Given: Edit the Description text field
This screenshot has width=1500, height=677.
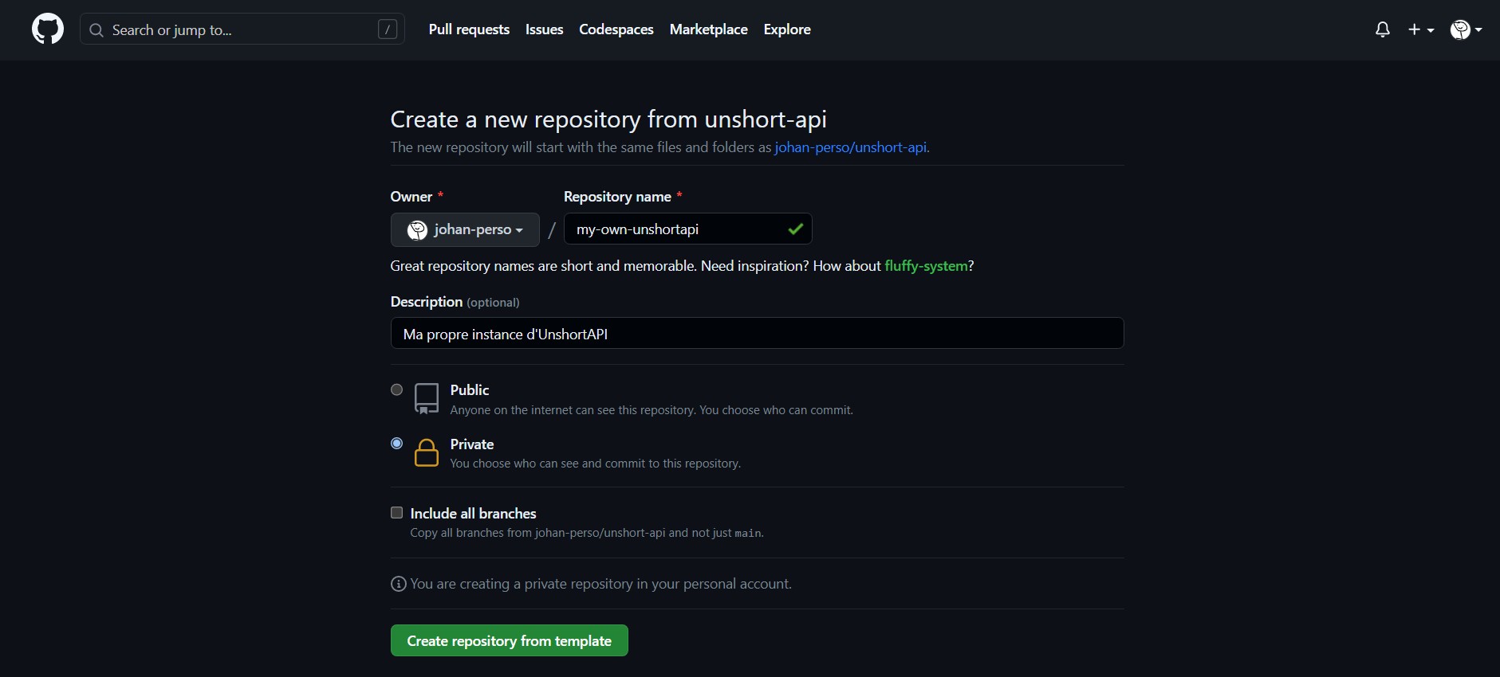Looking at the screenshot, I should click(757, 334).
